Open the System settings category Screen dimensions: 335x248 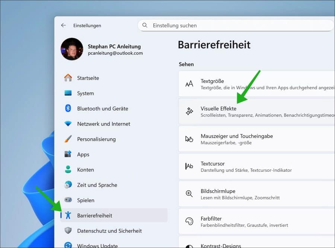tap(85, 93)
